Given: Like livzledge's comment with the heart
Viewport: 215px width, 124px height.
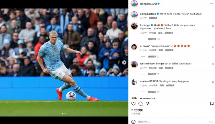Looking at the screenshot, I should click(213, 26).
